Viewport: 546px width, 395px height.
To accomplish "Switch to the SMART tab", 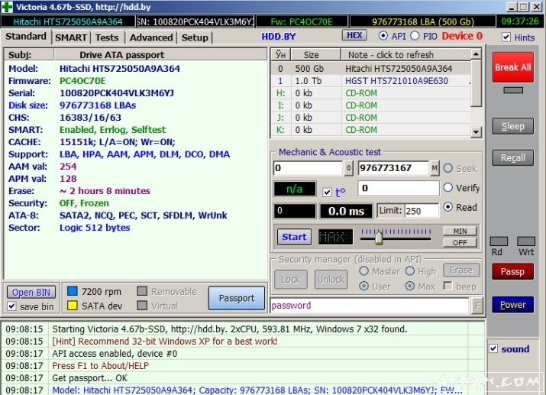I will (x=71, y=37).
